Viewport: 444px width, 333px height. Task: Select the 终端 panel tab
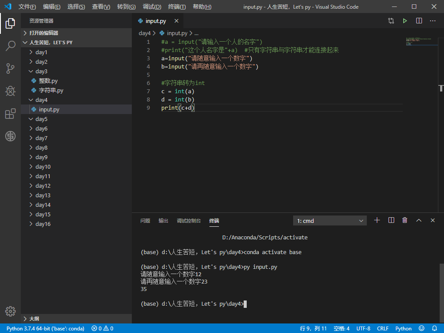[214, 221]
